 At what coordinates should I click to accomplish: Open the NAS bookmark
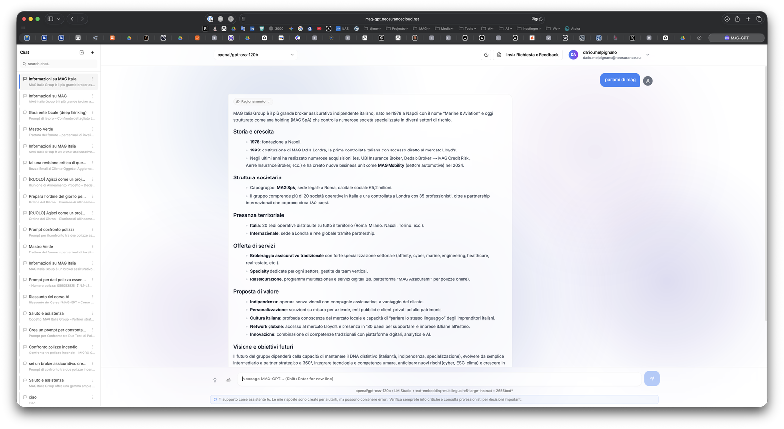click(342, 29)
